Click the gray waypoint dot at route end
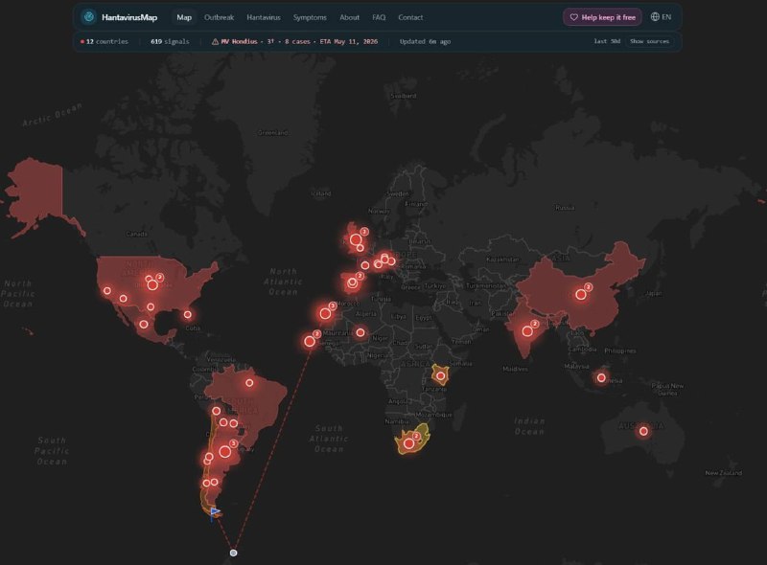This screenshot has width=767, height=565. coord(233,553)
